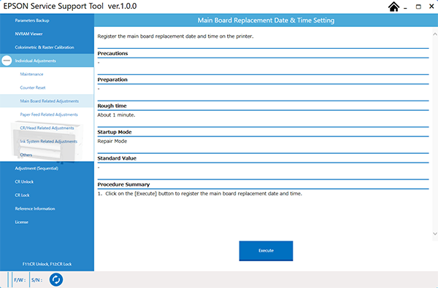Screen dimensions: 438x288
Task: Open Counter Reset submenu
Action: coord(47,87)
